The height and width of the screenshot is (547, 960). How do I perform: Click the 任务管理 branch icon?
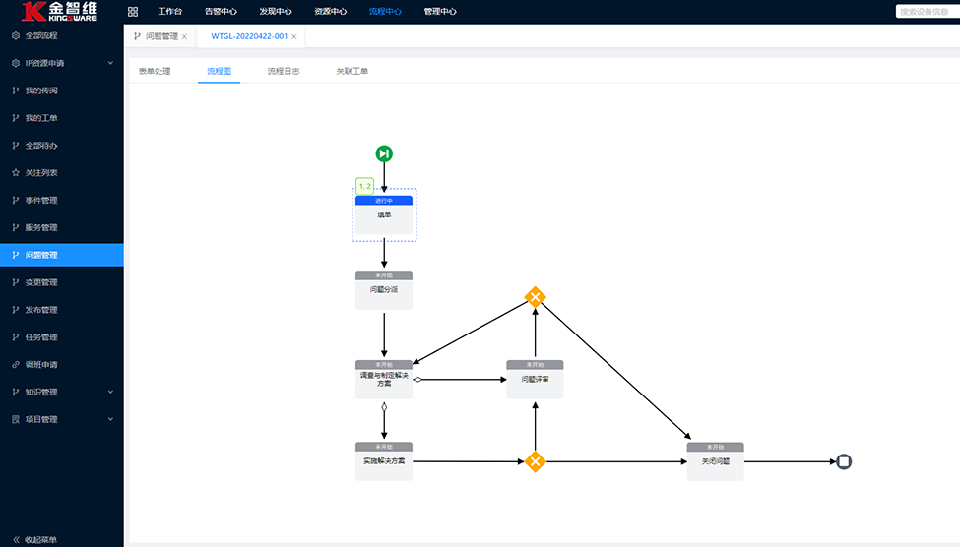16,337
